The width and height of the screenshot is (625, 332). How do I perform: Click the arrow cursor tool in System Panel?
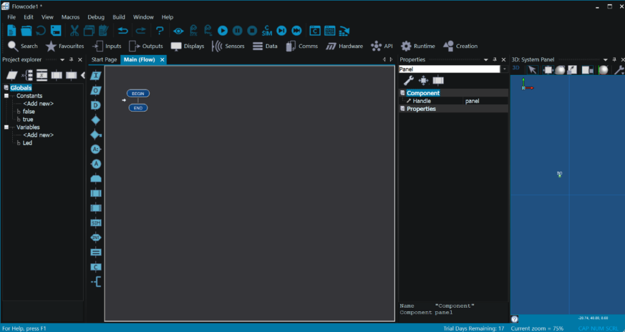tap(532, 69)
